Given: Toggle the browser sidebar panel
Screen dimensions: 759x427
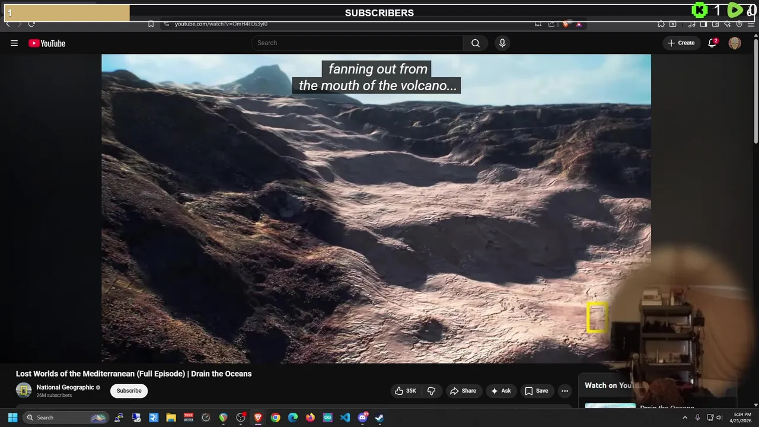Looking at the screenshot, I should [703, 24].
